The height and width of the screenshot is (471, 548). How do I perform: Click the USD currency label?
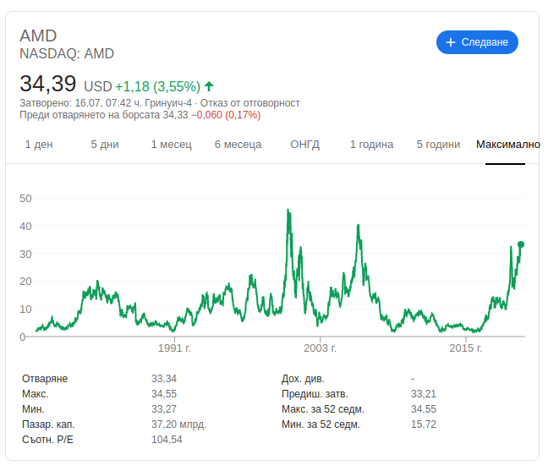(98, 86)
